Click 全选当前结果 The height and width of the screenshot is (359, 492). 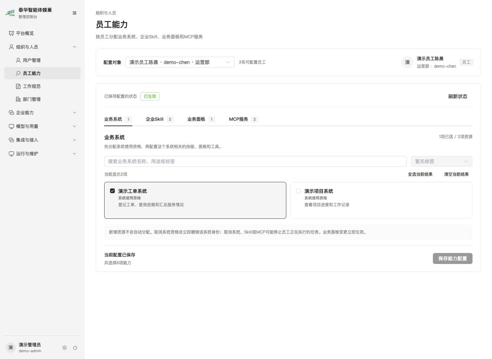[420, 174]
